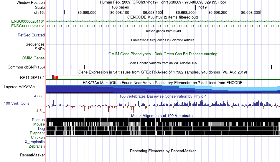Viewport: 280px width, 162px height.
Task: Select the Chicken alignment label
Action: (38, 137)
